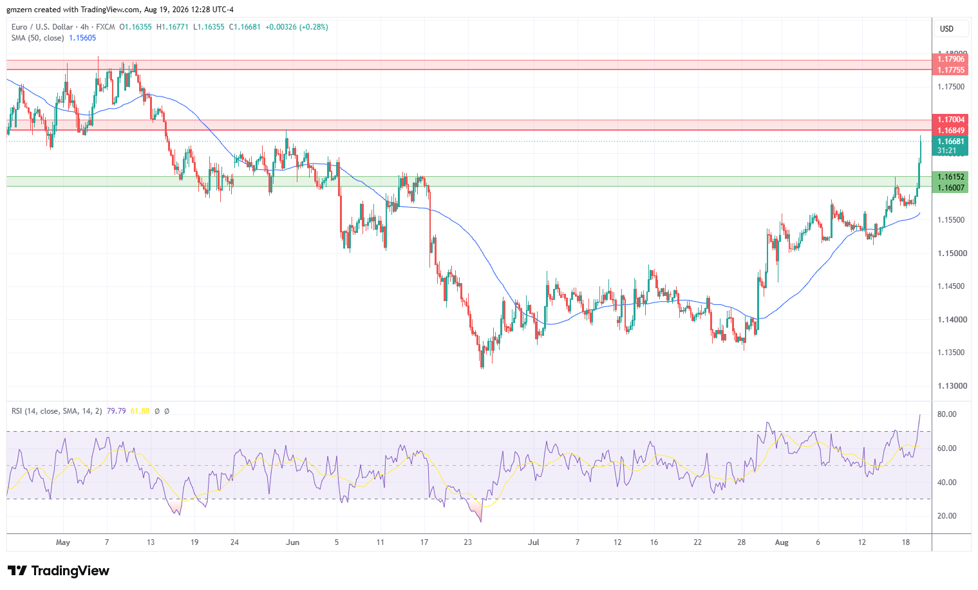Click the 1.14500 price axis value
978x590 pixels.
(x=951, y=286)
